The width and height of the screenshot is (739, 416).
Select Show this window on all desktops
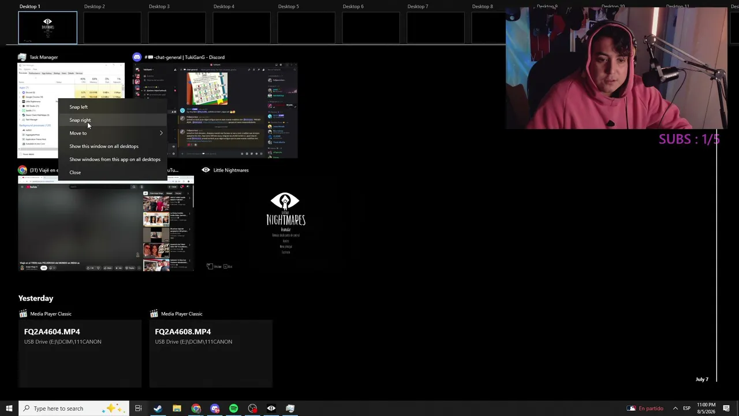[113, 146]
